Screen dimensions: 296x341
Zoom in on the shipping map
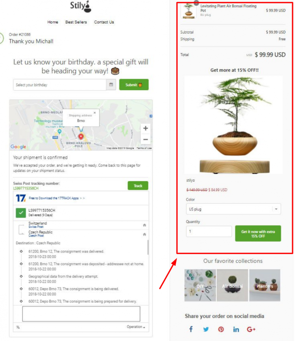146,128
